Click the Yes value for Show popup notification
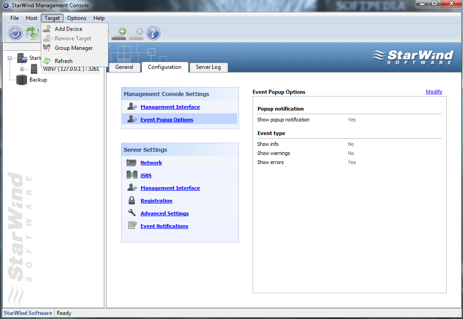 pyautogui.click(x=352, y=120)
